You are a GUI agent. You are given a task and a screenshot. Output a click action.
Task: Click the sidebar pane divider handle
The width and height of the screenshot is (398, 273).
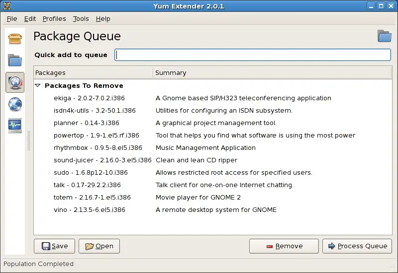(29, 140)
